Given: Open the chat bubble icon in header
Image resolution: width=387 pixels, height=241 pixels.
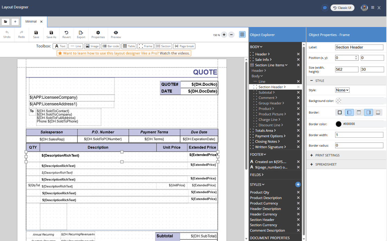Looking at the screenshot, I should coord(324,8).
